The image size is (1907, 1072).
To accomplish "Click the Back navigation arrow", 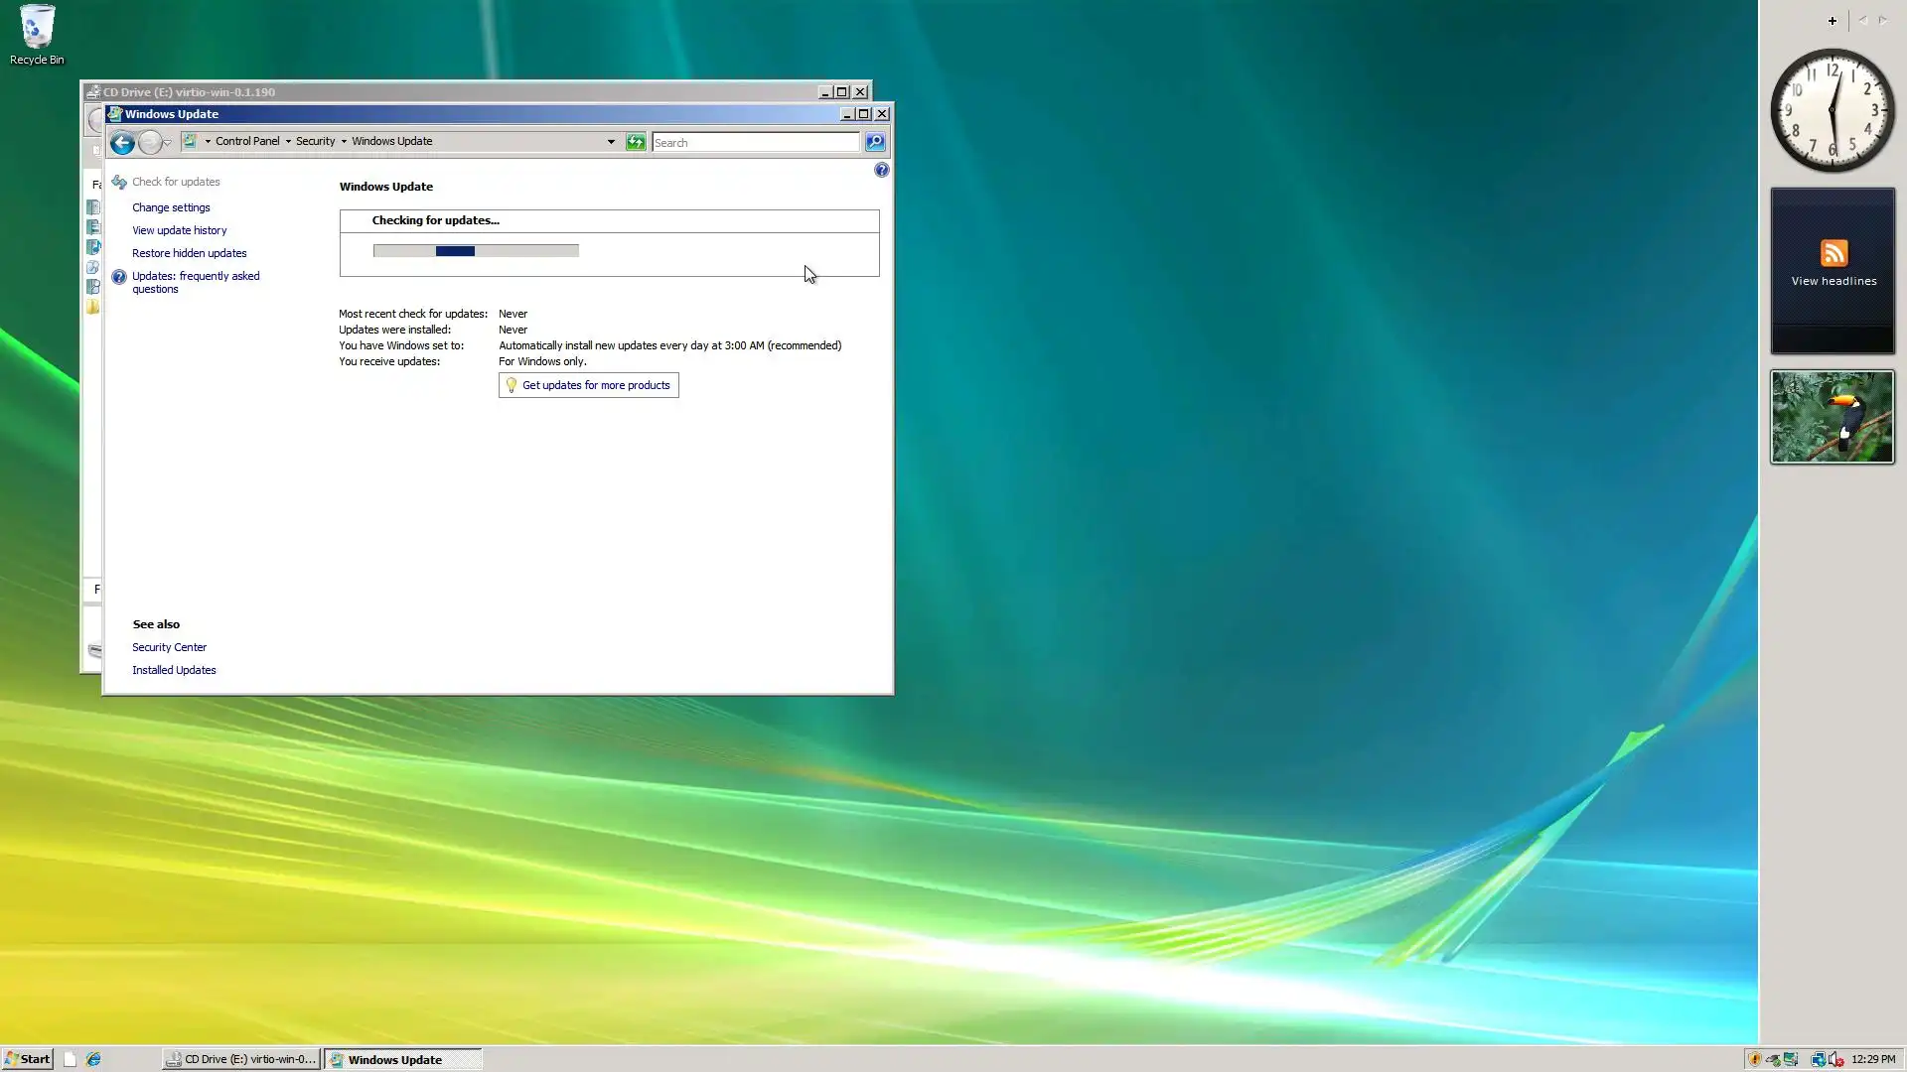I will pyautogui.click(x=122, y=143).
